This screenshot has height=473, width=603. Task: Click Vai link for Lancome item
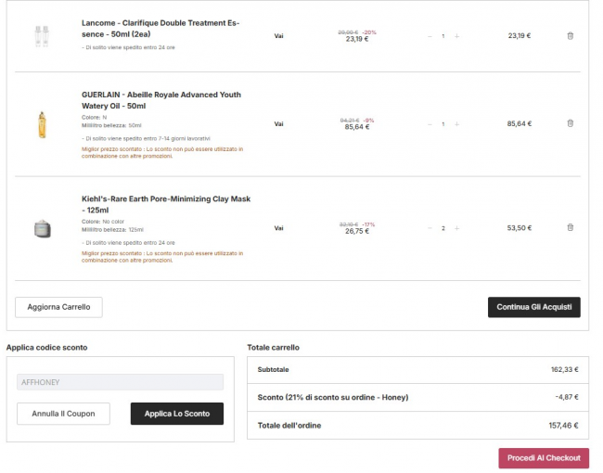click(x=278, y=36)
